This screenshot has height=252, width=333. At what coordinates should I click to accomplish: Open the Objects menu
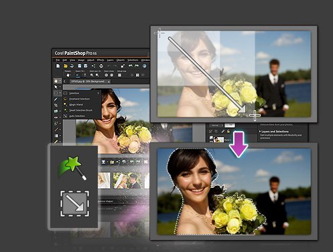click(121, 60)
